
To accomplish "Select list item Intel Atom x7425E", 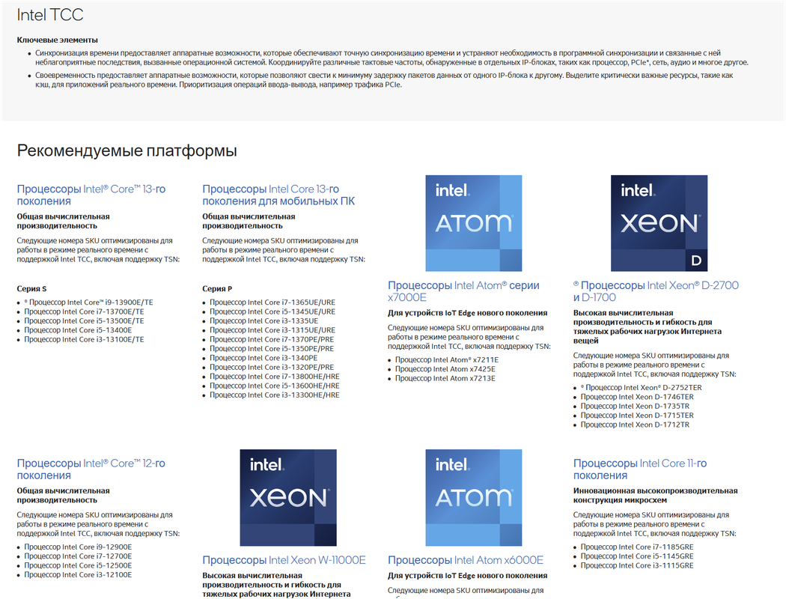I will 445,369.
